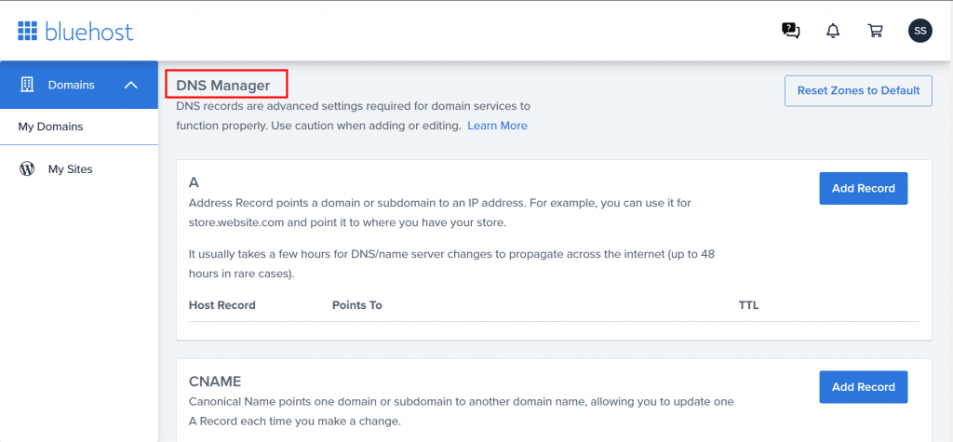Click the Domains building icon
This screenshot has height=442, width=953.
(27, 85)
